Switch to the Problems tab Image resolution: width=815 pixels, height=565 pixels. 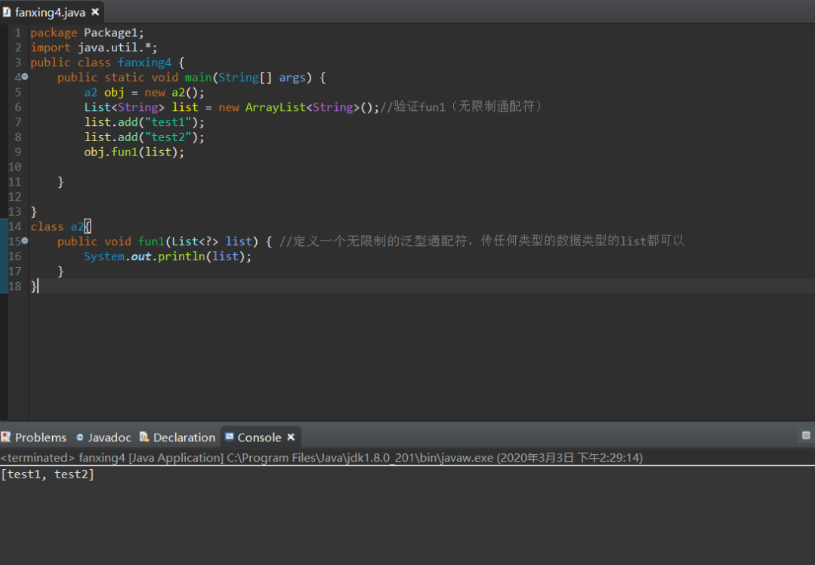click(x=40, y=438)
